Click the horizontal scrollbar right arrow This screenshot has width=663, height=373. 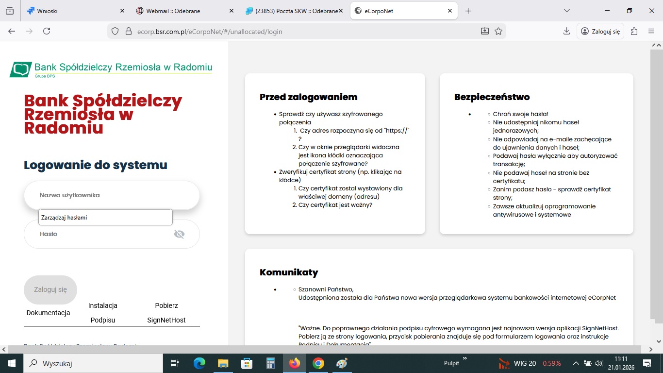point(651,349)
